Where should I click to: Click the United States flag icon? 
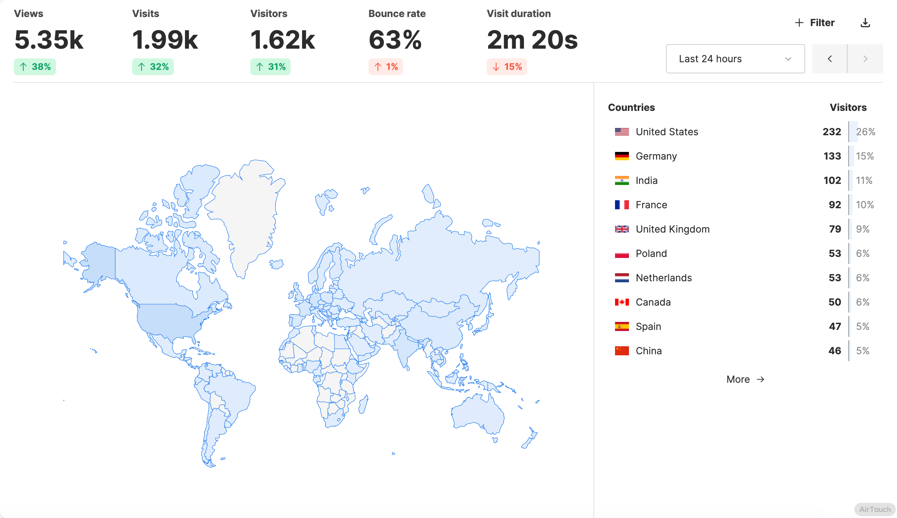tap(621, 132)
